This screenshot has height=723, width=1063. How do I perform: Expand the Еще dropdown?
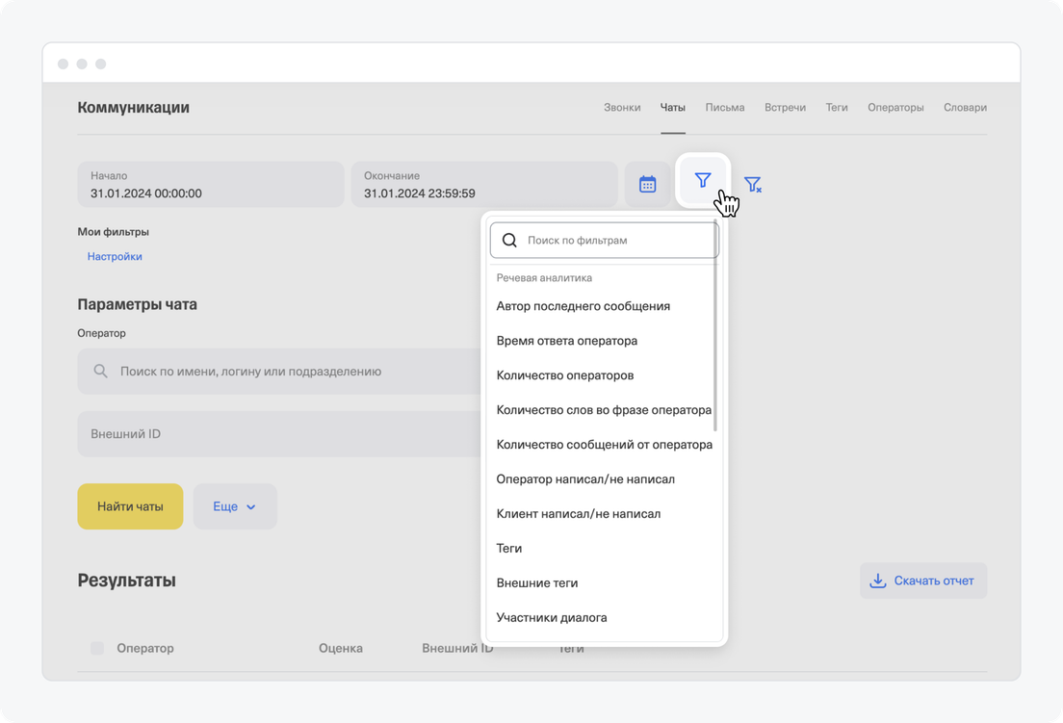click(x=235, y=506)
